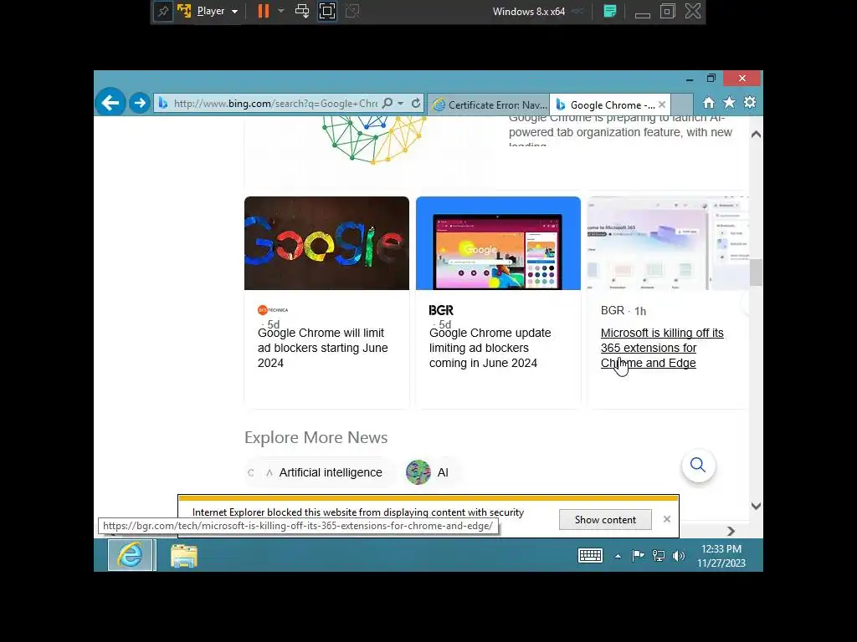Switch to Certificate Error tab
Image resolution: width=857 pixels, height=642 pixels.
pyautogui.click(x=489, y=104)
